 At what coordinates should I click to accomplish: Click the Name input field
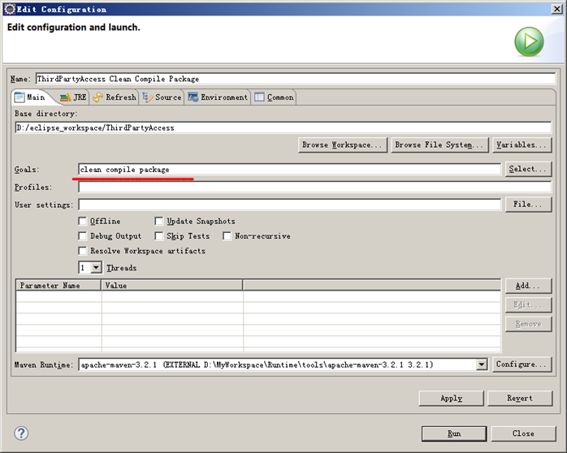tap(296, 79)
